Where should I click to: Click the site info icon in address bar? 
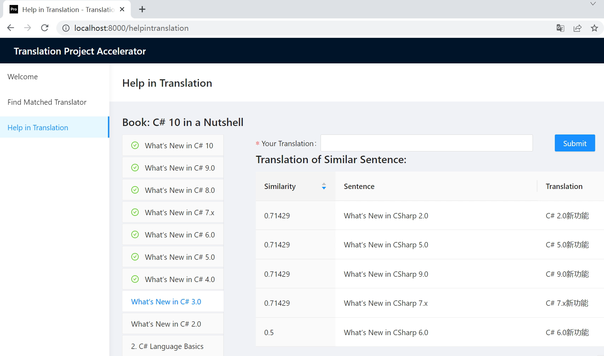click(x=66, y=28)
